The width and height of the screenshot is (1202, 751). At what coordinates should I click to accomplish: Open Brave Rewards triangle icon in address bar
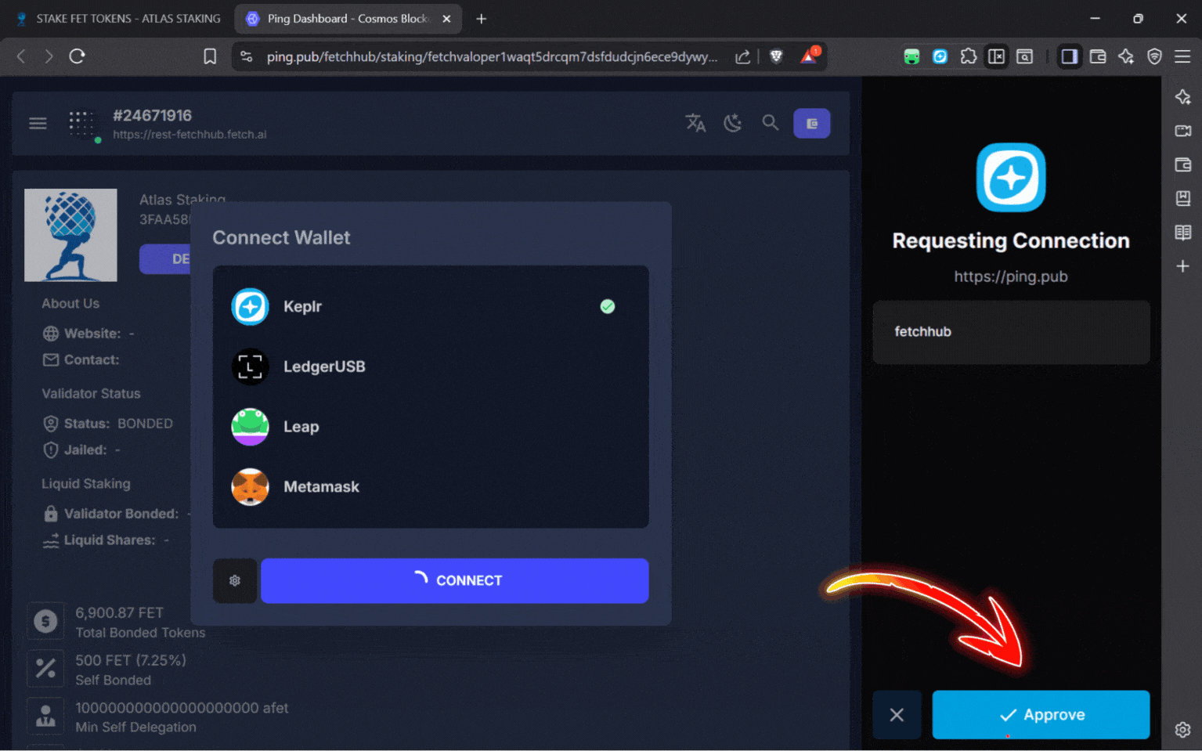[x=808, y=56]
